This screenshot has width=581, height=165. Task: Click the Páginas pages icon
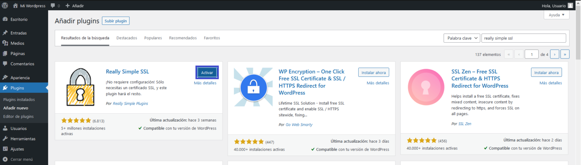5,54
